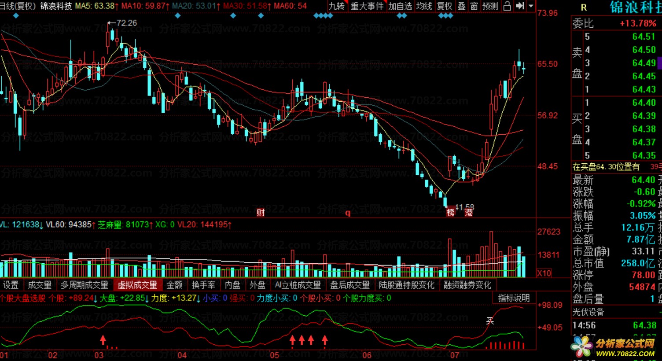The height and width of the screenshot is (361, 662).
Task: Click the 买 buy signal label in the indicator
Action: [490, 321]
